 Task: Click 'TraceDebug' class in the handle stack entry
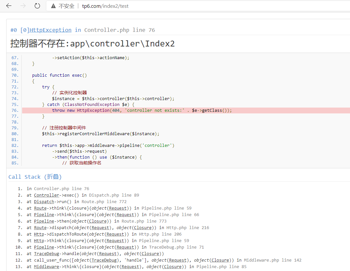(46, 253)
